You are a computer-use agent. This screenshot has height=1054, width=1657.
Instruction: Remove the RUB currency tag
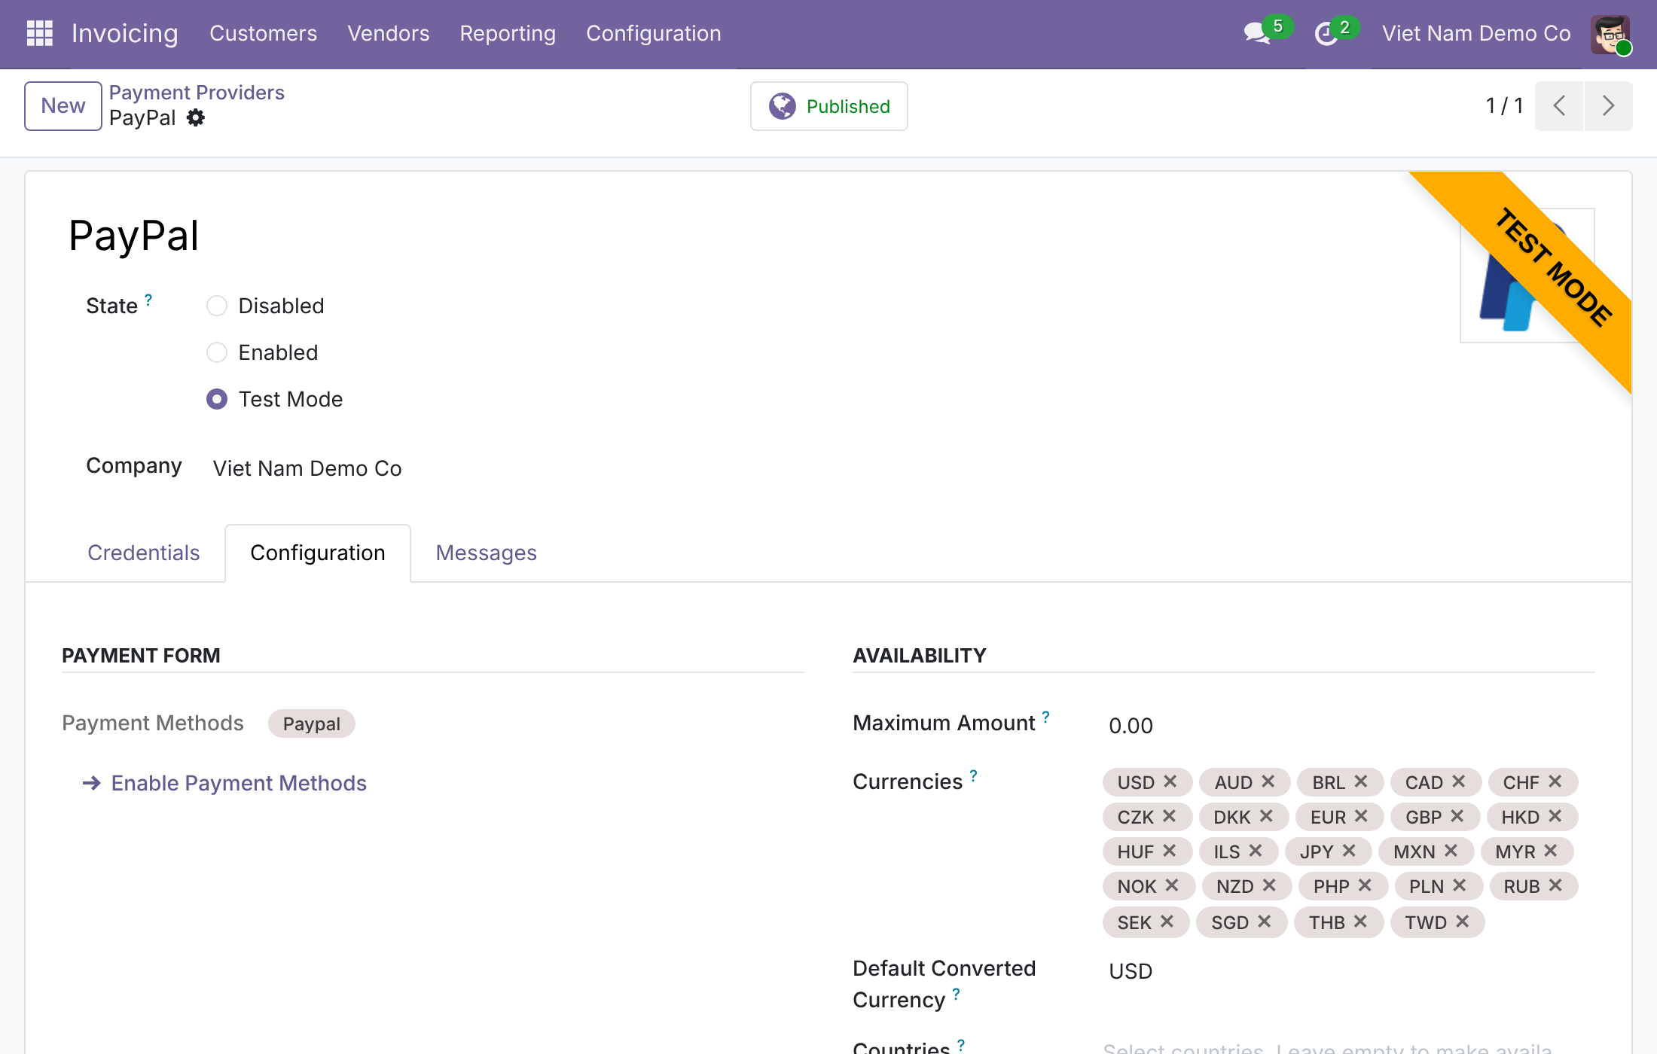1556,885
